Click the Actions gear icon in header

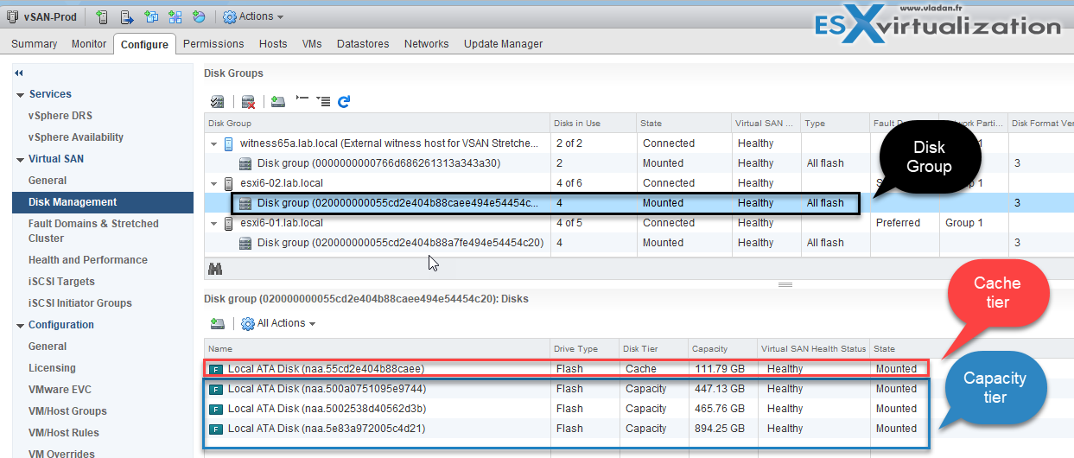229,16
